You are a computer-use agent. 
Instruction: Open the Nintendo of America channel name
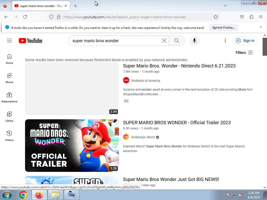tap(145, 81)
